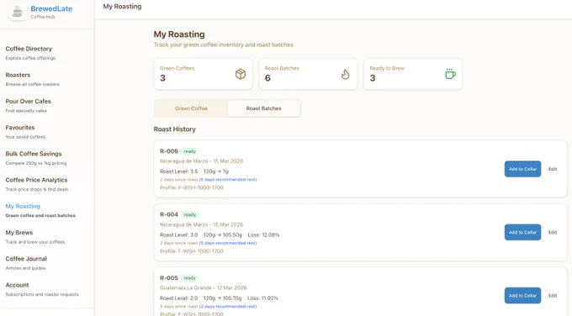Click Roast Level: 3.0 text
The image size is (572, 316).
(x=178, y=235)
